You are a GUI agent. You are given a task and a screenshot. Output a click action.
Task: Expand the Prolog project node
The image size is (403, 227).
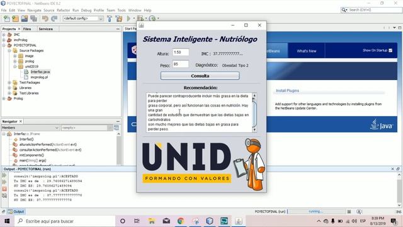click(x=4, y=98)
